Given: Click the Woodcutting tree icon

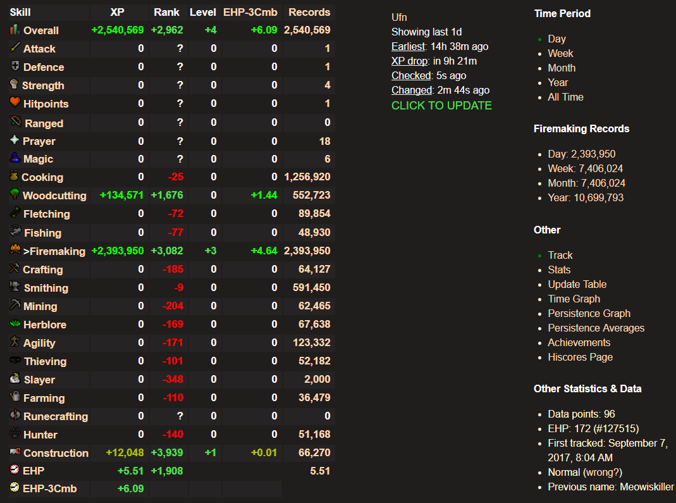Looking at the screenshot, I should 15,194.
